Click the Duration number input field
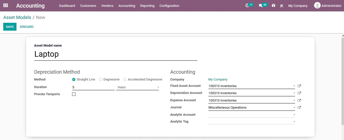This screenshot has width=344, height=140. click(93, 87)
